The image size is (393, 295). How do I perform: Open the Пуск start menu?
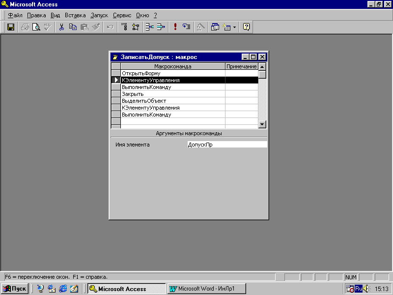[15, 289]
